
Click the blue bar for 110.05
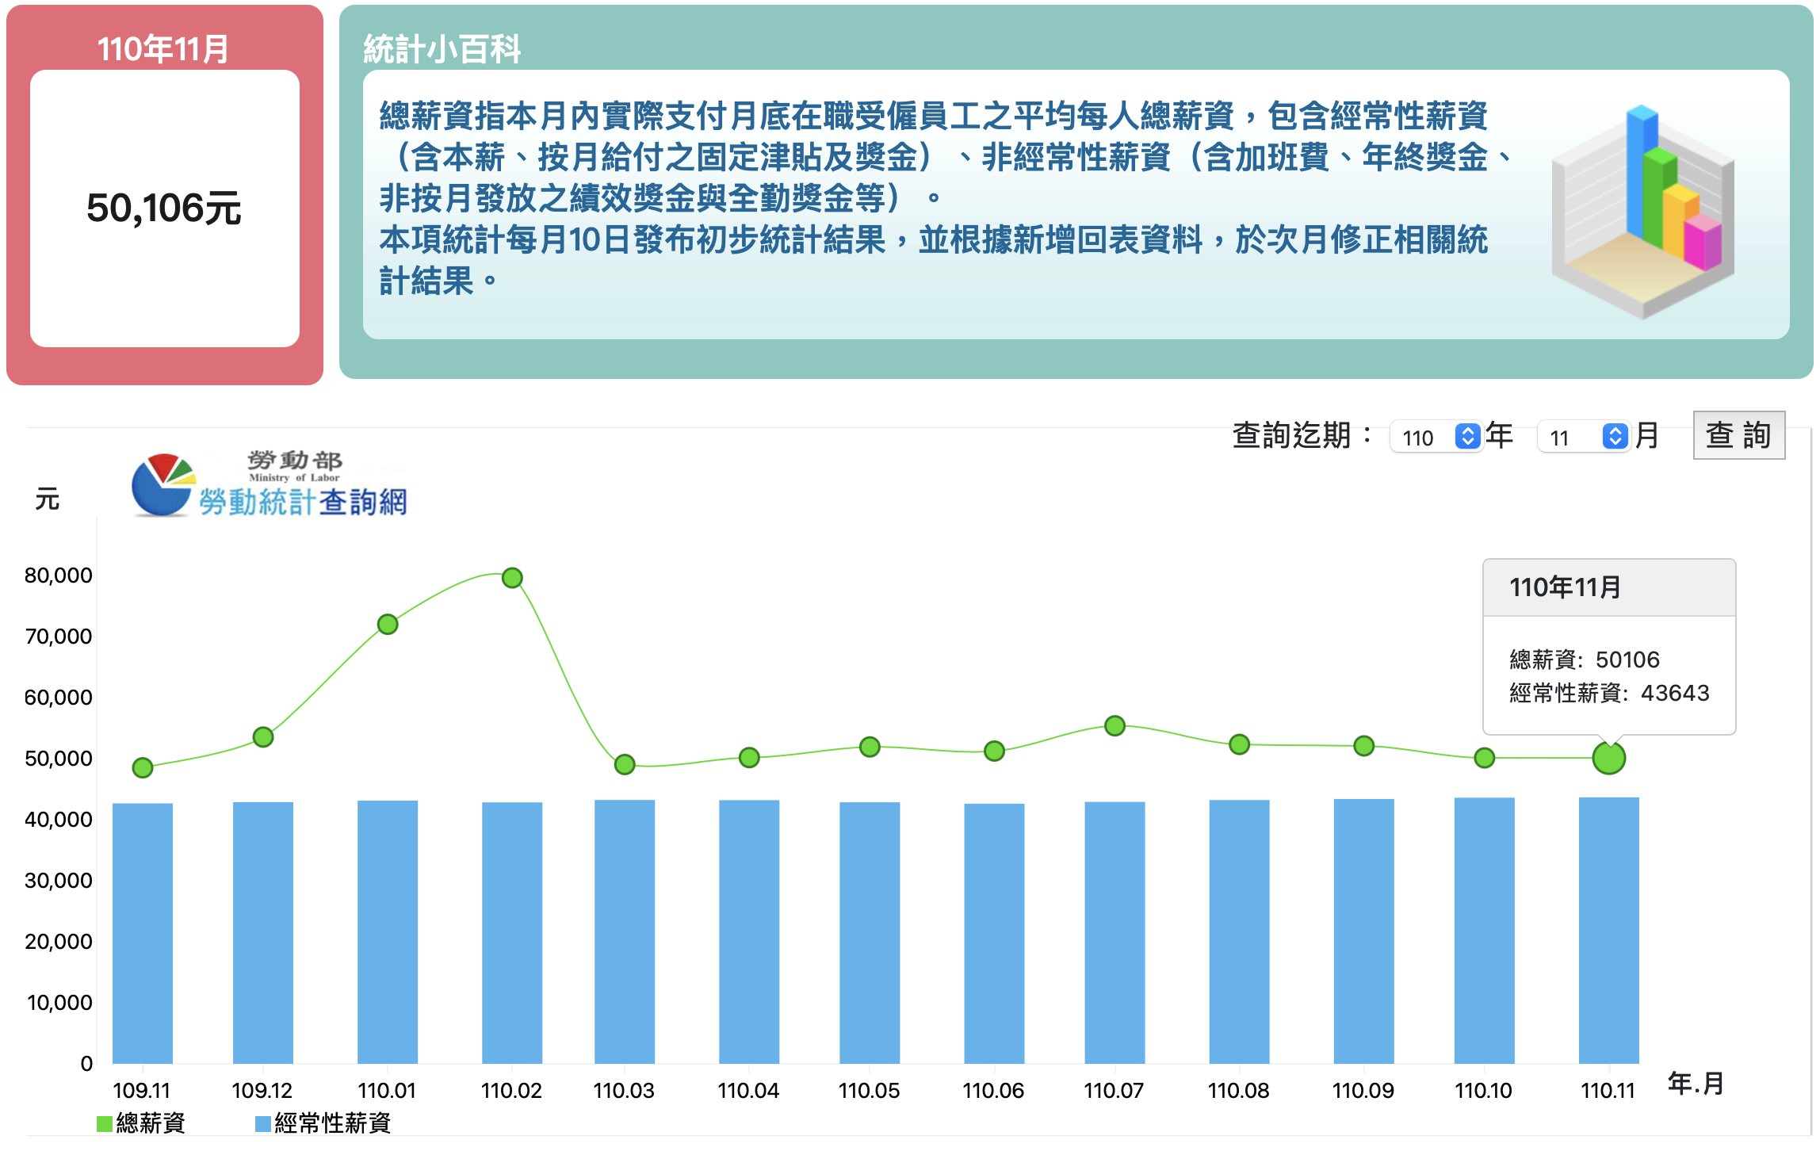pyautogui.click(x=870, y=932)
